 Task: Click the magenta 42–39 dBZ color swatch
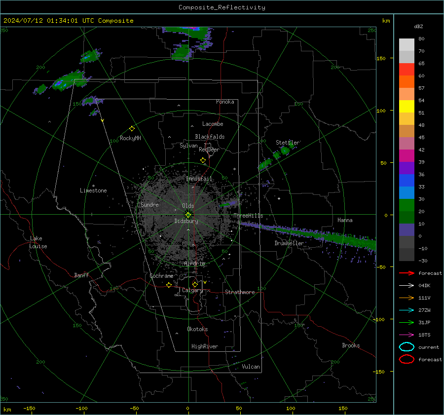pos(407,156)
